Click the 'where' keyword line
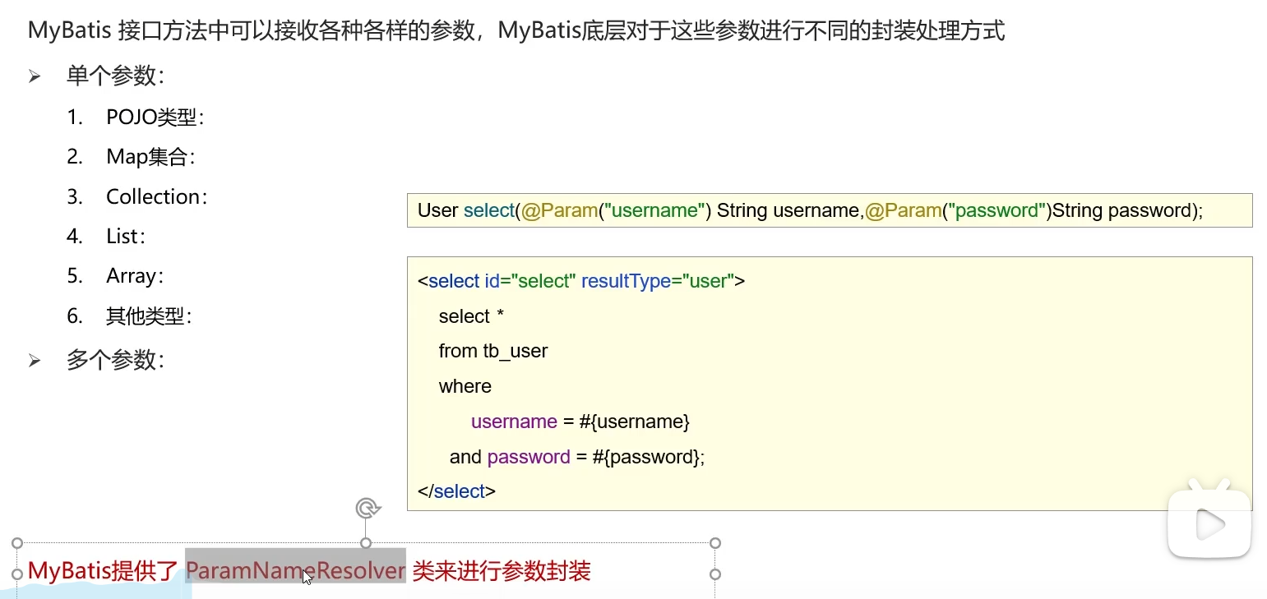The height and width of the screenshot is (599, 1267). click(465, 386)
